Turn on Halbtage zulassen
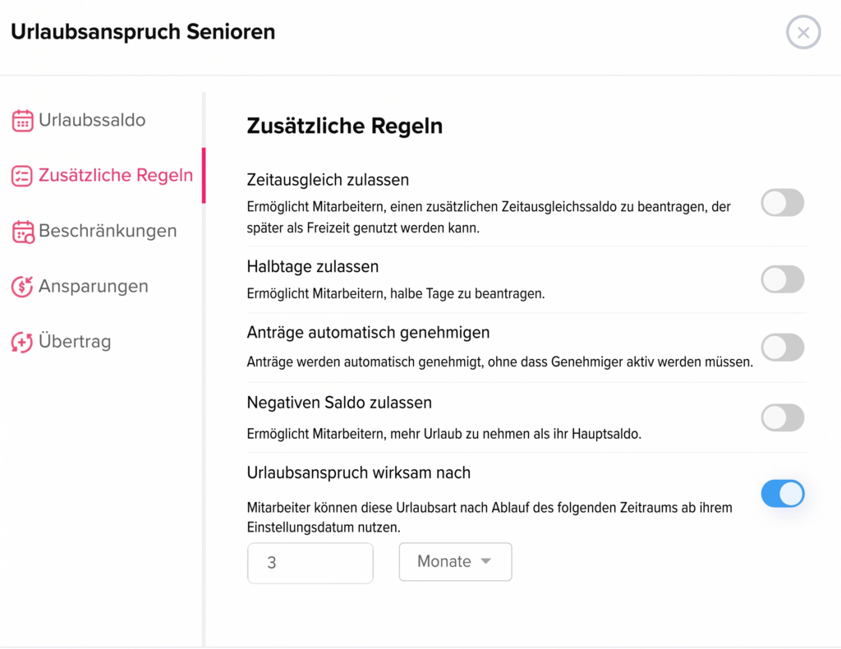841x649 pixels. pos(782,279)
